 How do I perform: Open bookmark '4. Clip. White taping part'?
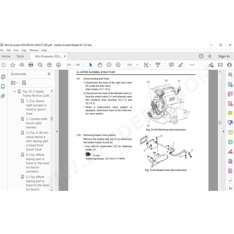click(x=37, y=163)
